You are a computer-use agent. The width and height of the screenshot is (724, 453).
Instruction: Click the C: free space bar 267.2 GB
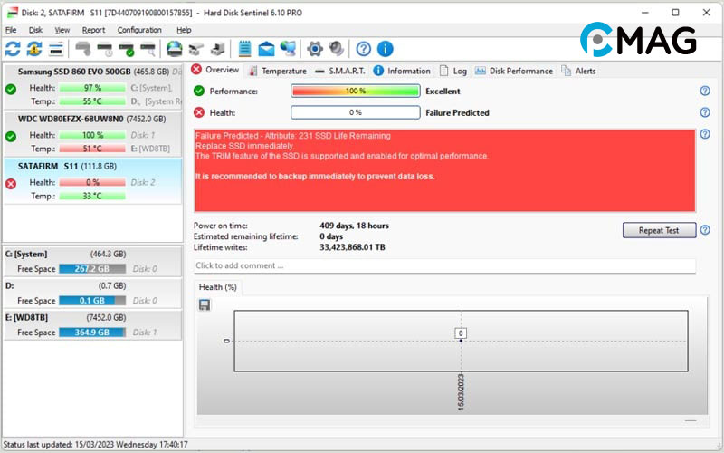pos(92,268)
